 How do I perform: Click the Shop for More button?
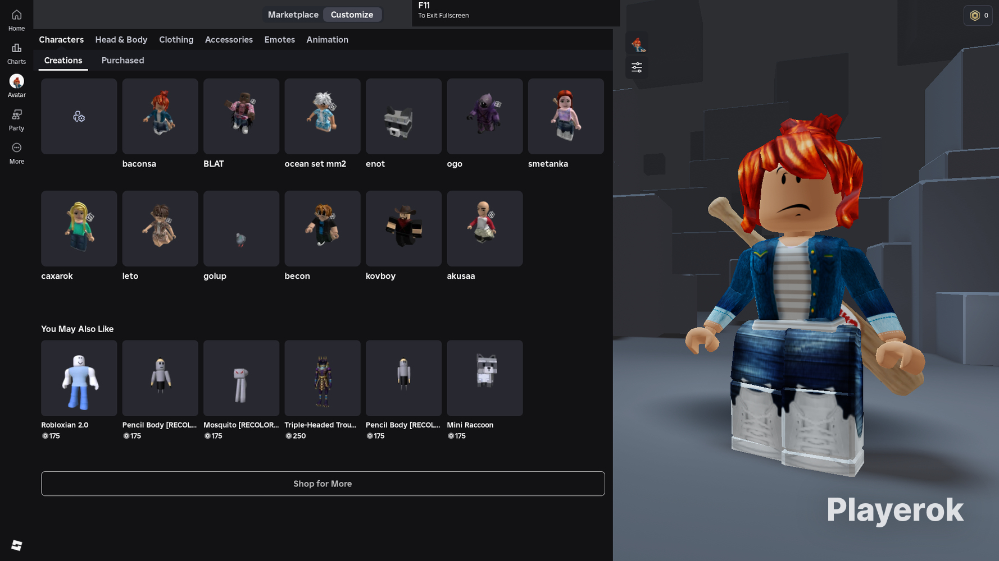tap(323, 484)
